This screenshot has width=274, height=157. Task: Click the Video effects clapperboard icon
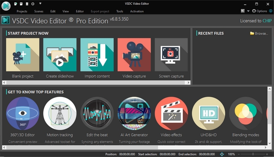point(171,113)
